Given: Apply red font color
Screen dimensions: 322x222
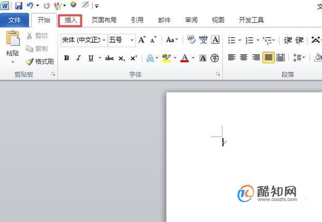Looking at the screenshot, I should coord(184,58).
